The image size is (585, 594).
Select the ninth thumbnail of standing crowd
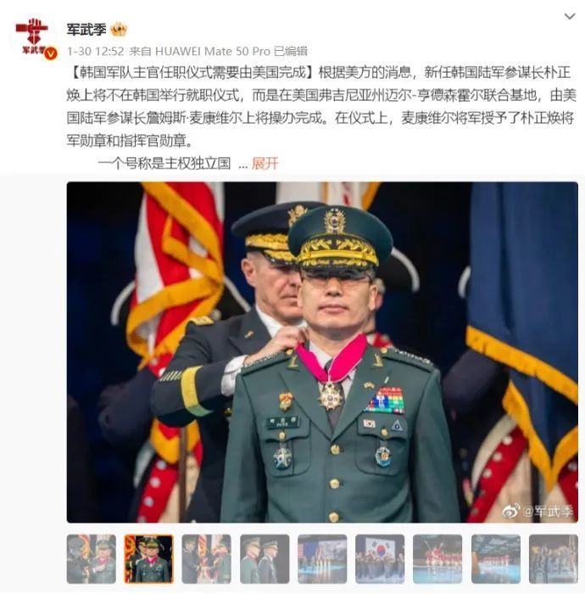554,558
